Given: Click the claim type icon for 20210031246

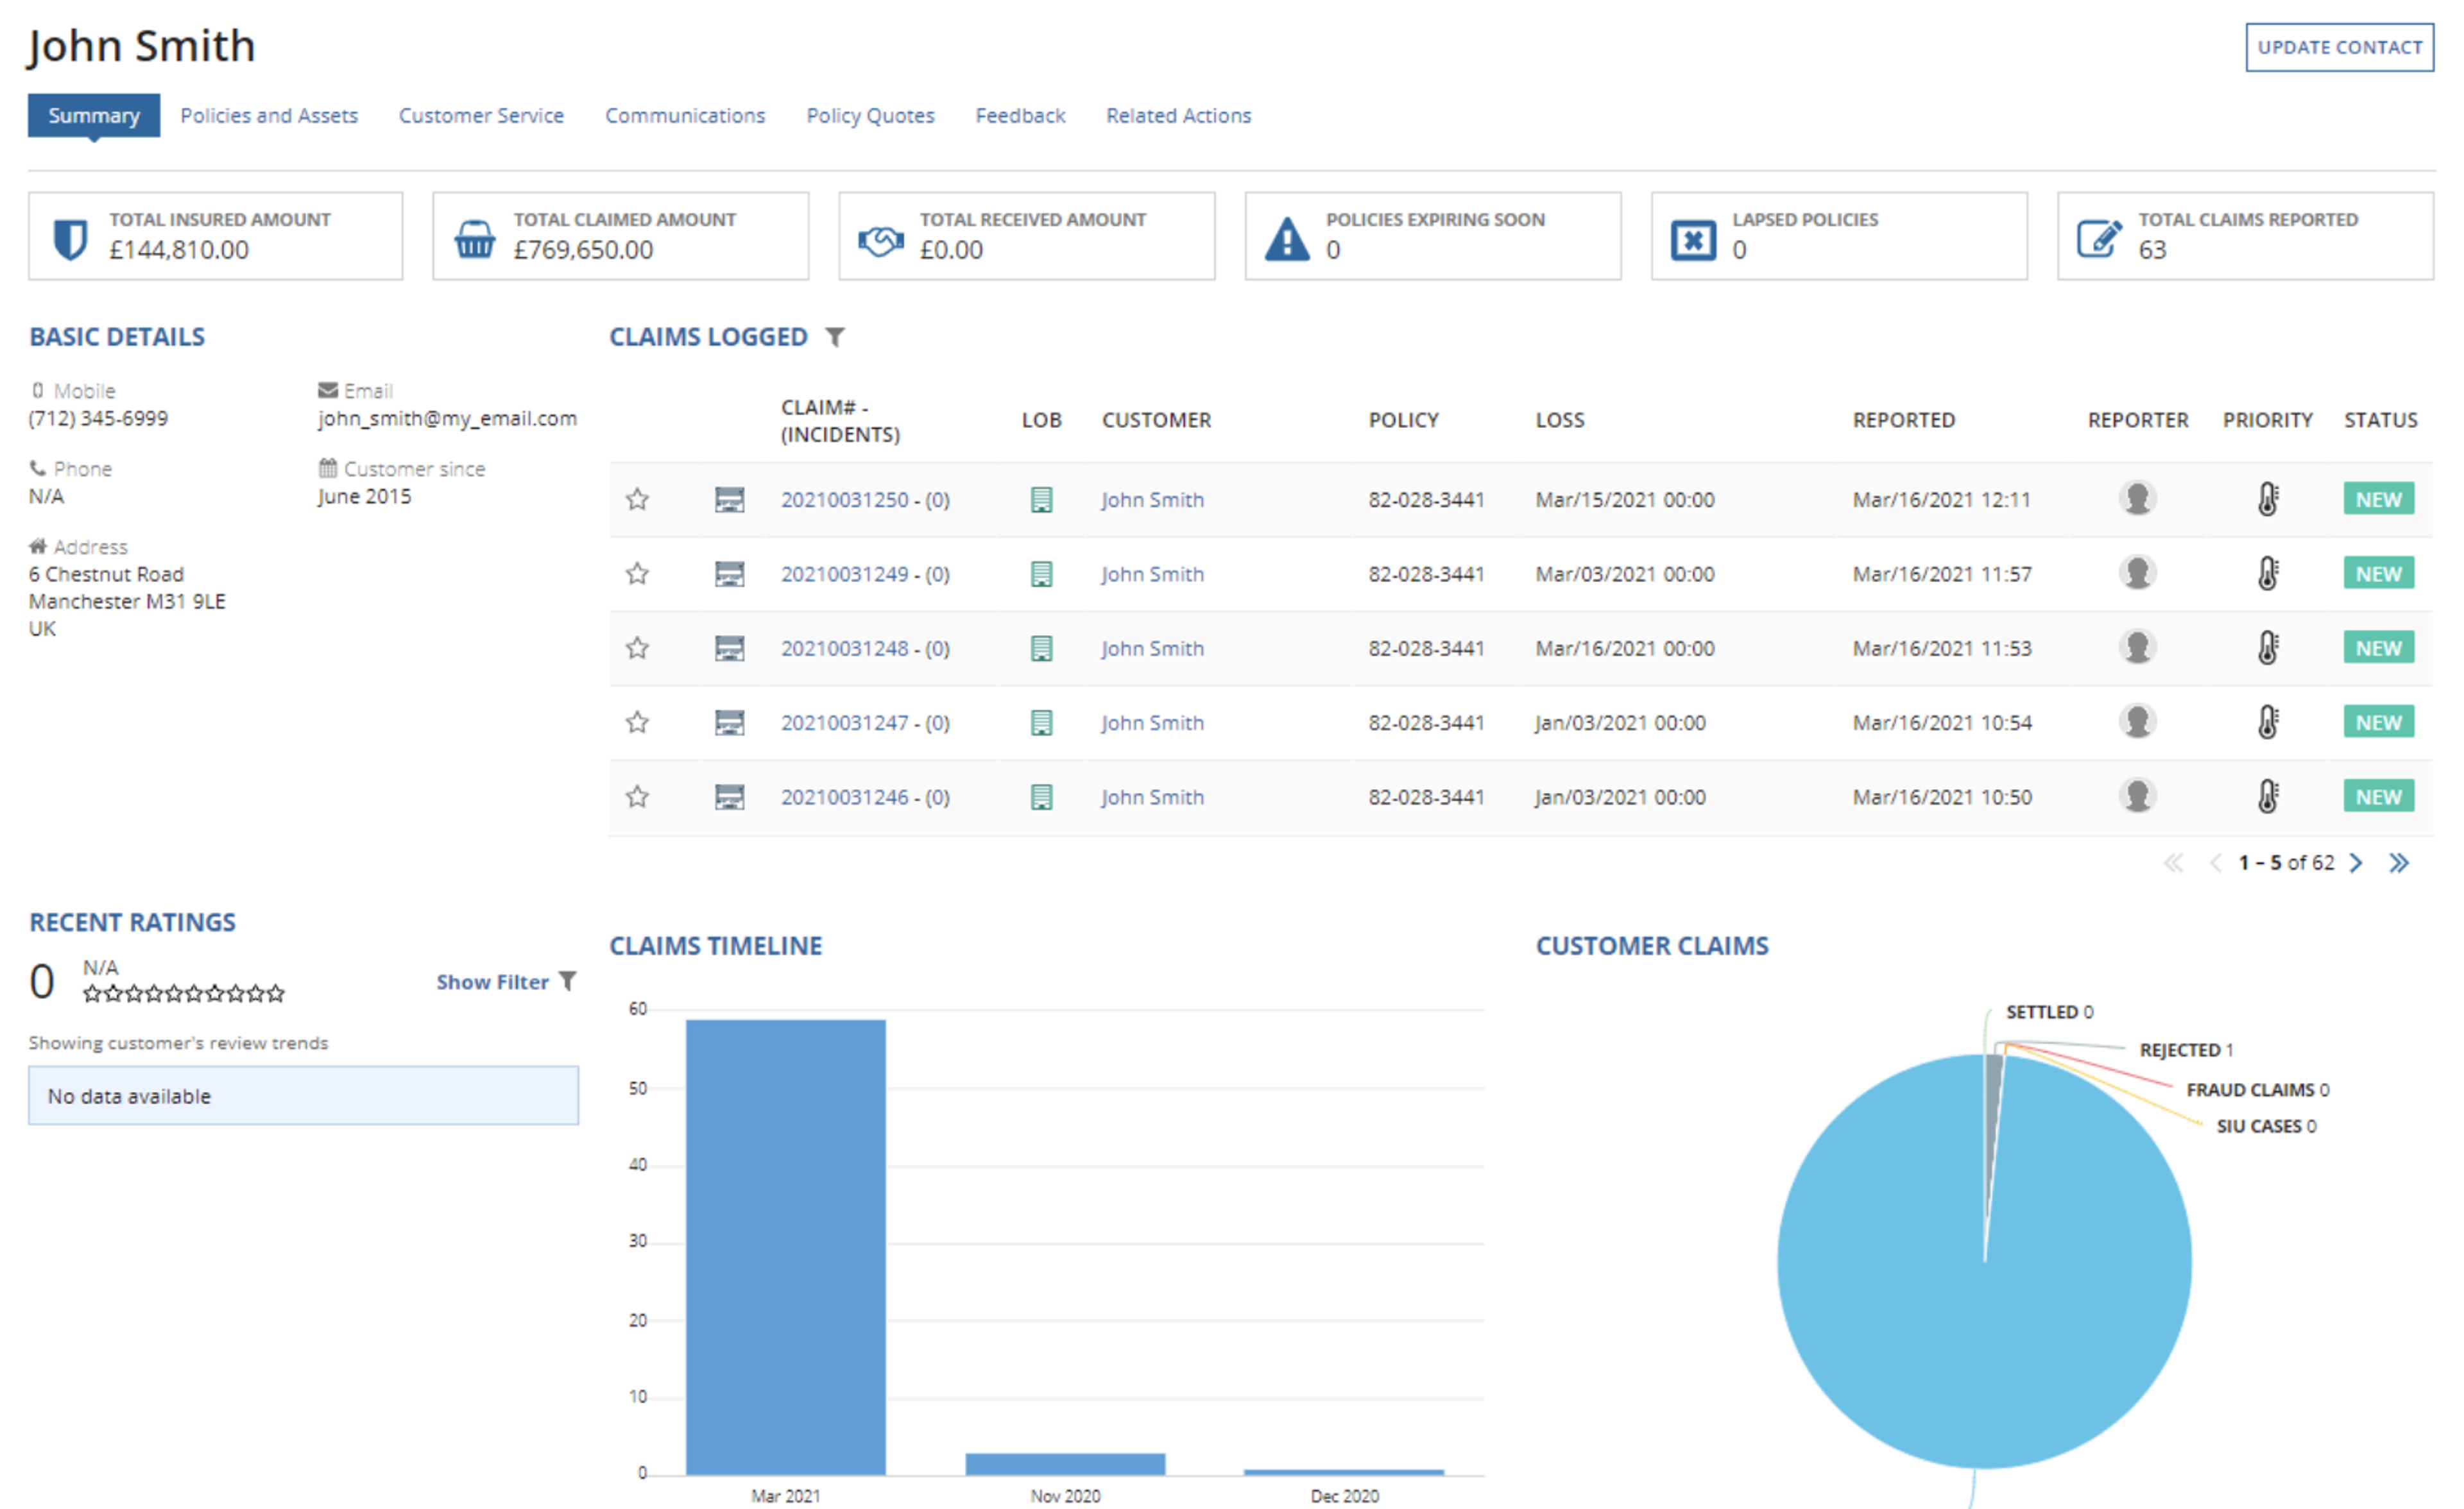Looking at the screenshot, I should [x=730, y=797].
